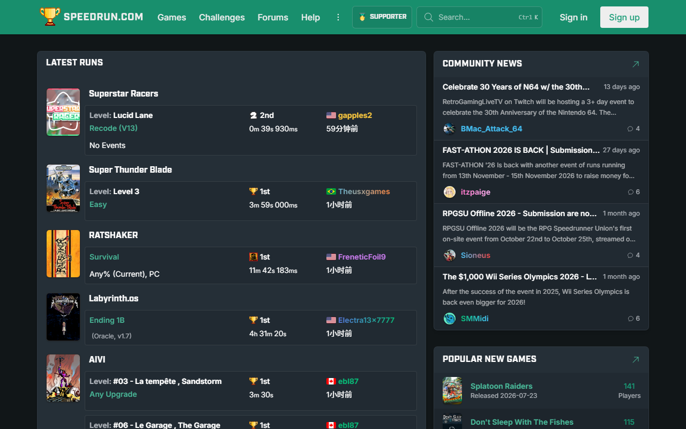Open Don't Sleep With The Fishes
Screen dimensions: 686x429
click(x=522, y=422)
